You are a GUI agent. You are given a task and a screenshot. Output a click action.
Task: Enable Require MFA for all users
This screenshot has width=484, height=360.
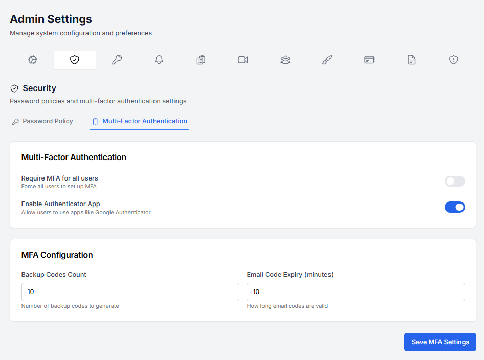tap(454, 182)
